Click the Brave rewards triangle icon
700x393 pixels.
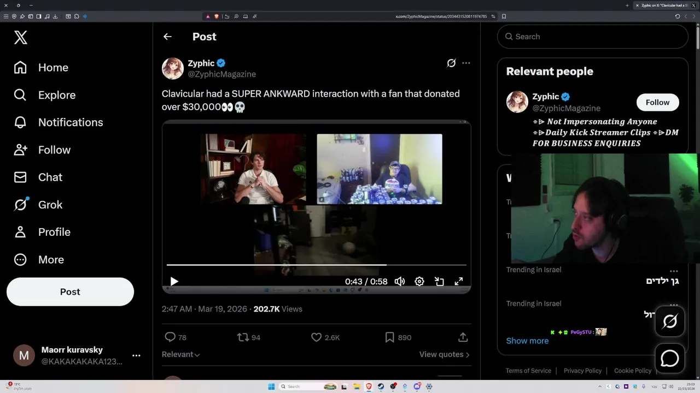(208, 16)
